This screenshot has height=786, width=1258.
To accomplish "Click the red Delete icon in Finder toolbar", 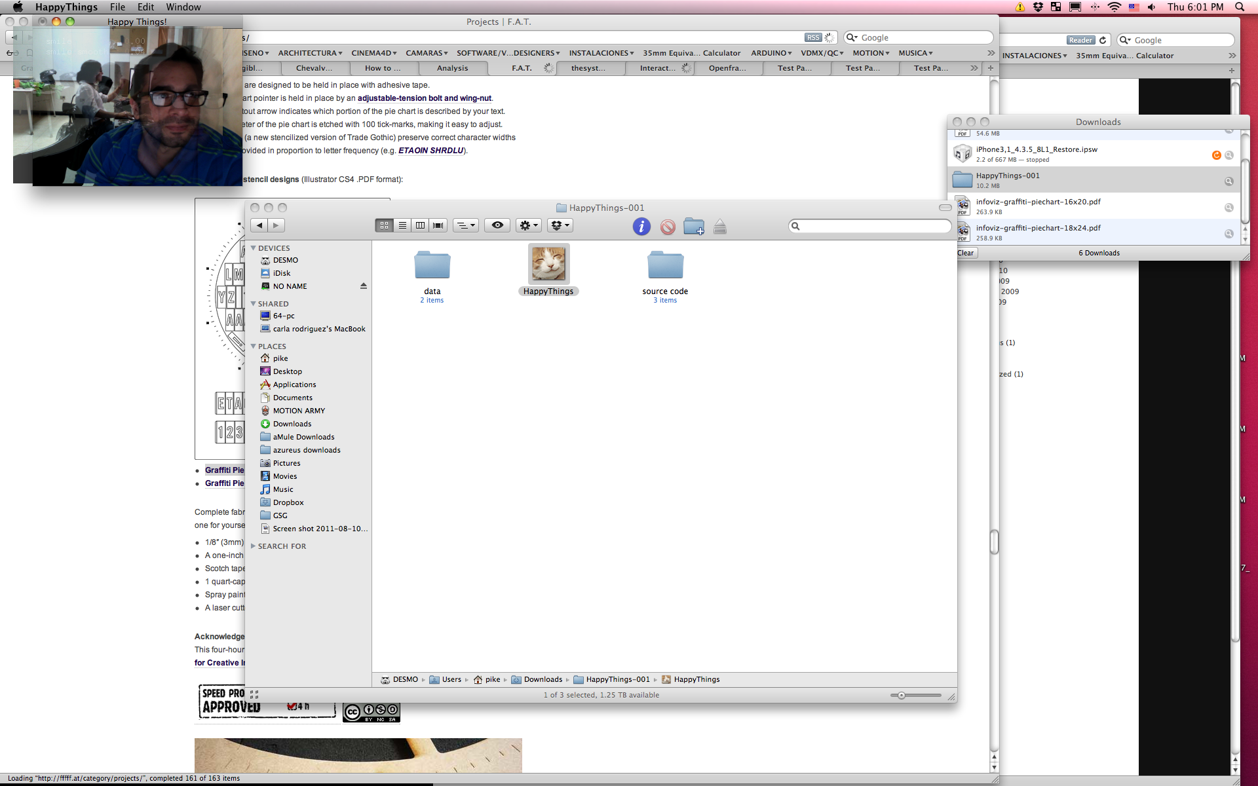I will coord(668,227).
